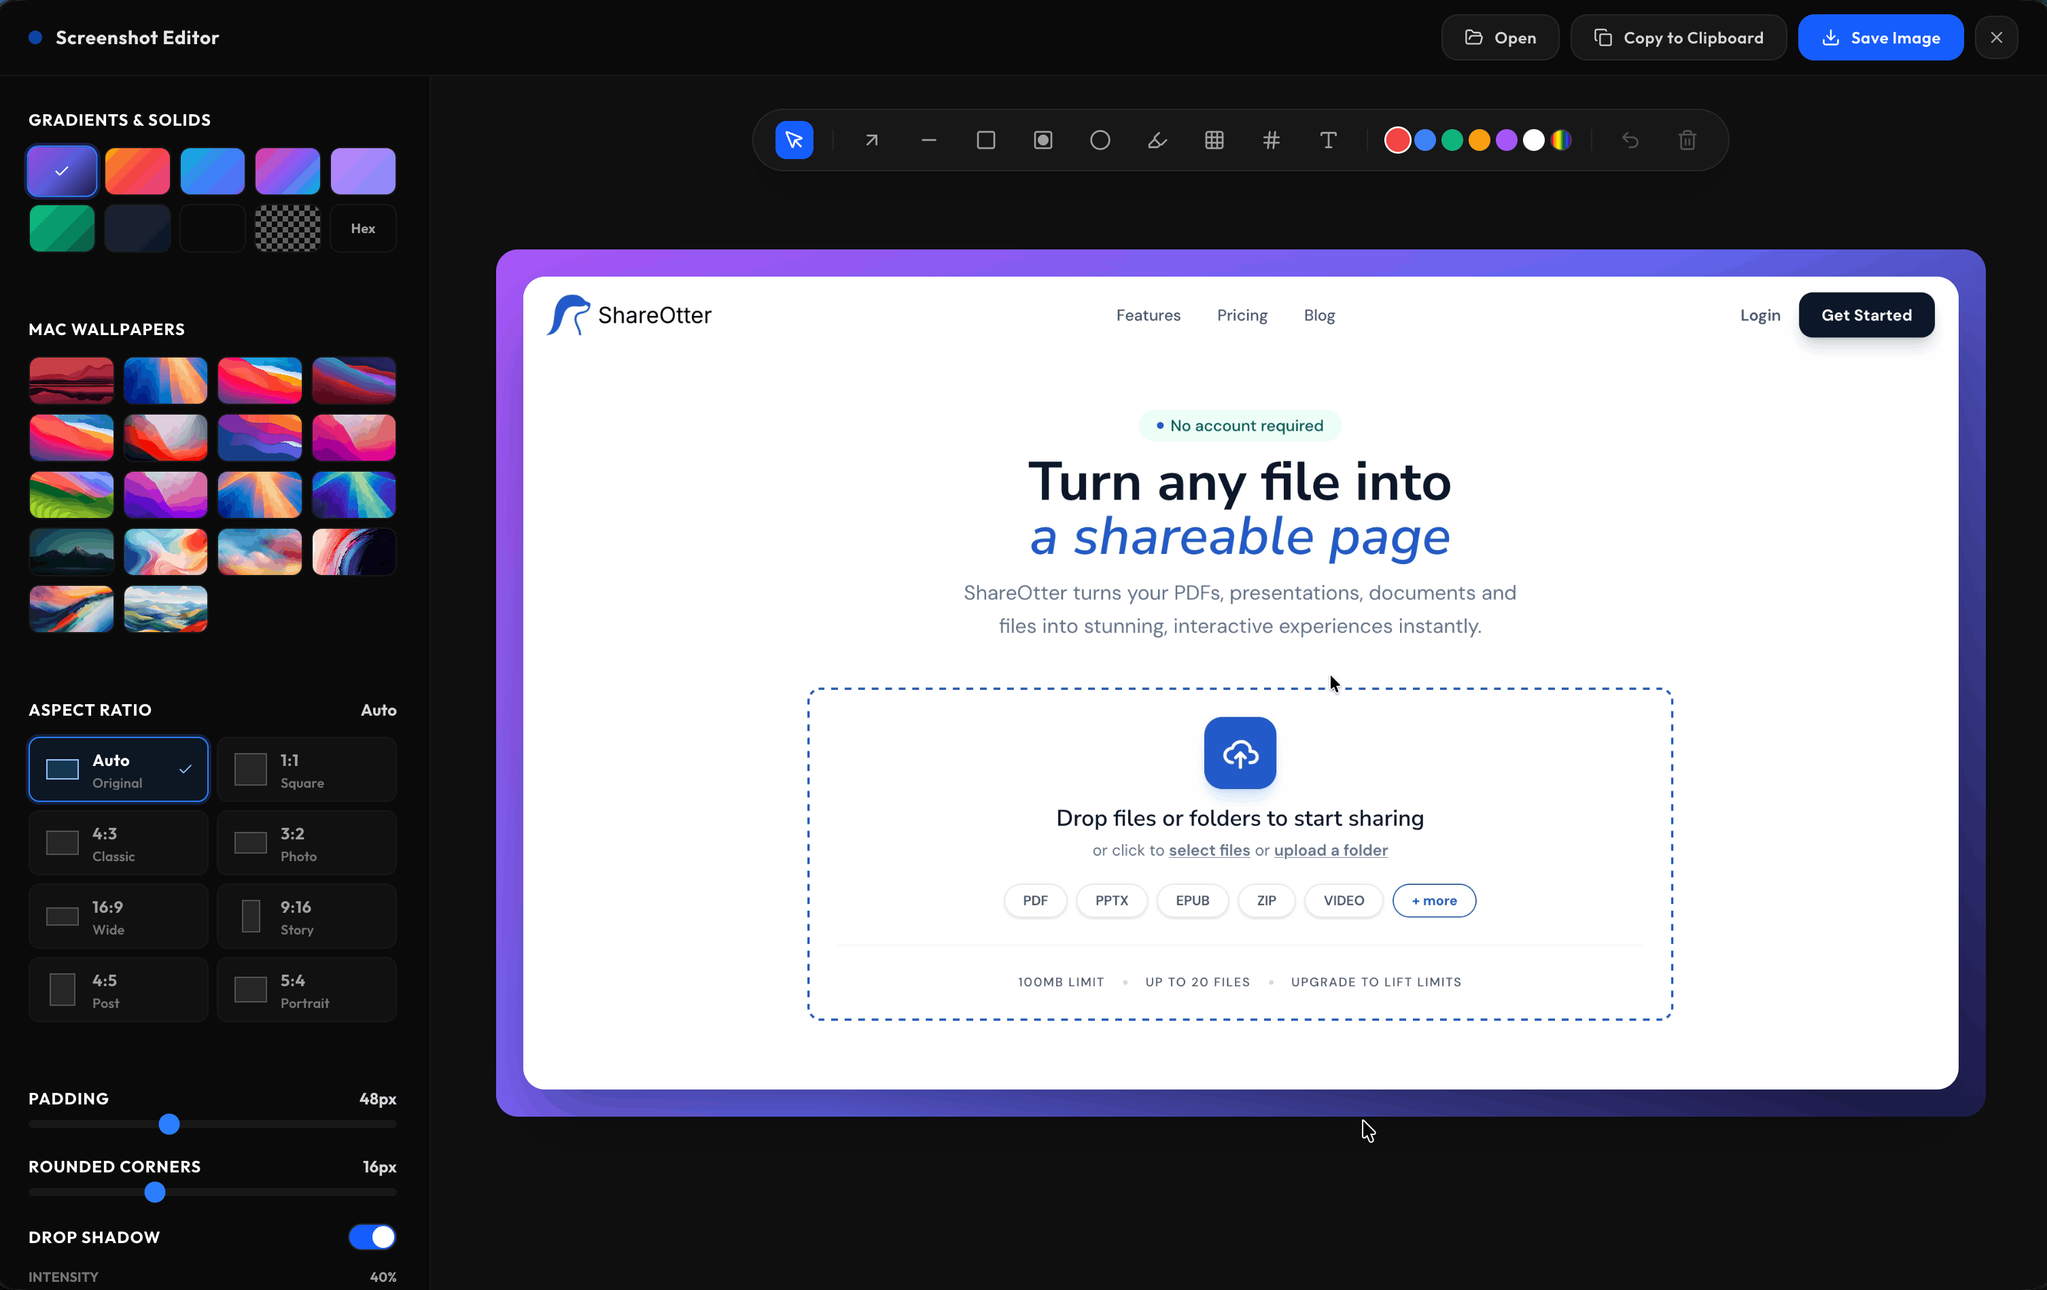2047x1290 pixels.
Task: Click the undo arrow icon
Action: 1630,140
